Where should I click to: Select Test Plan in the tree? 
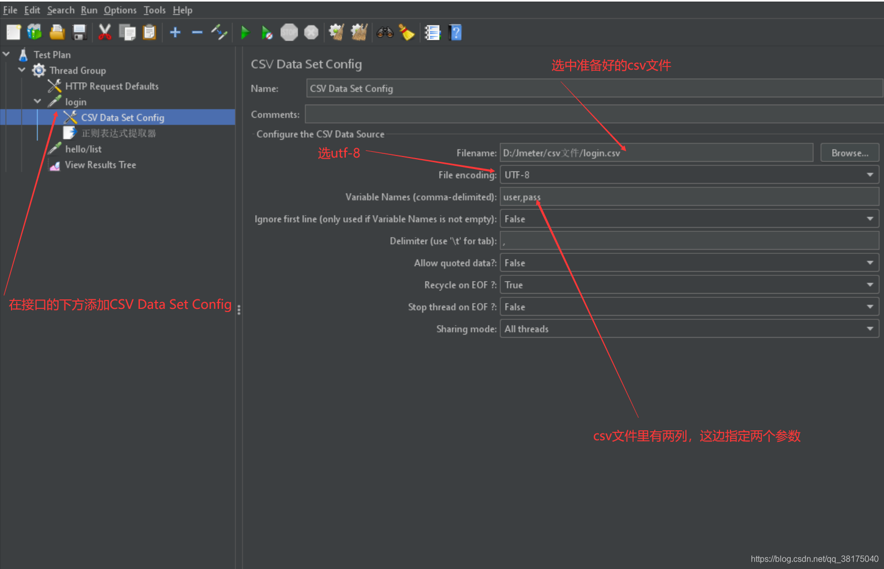click(52, 54)
